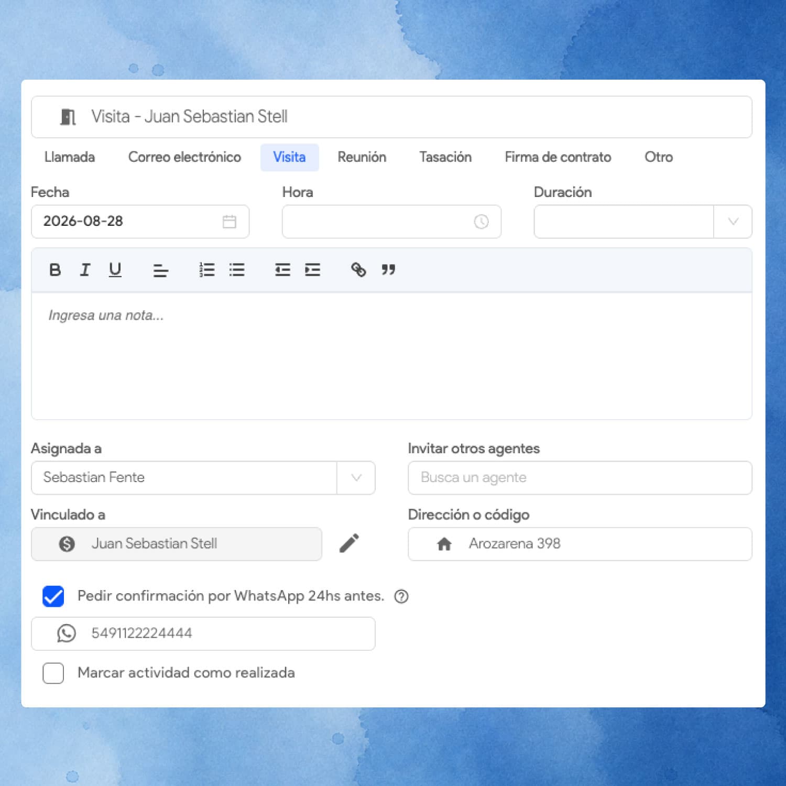Select the Visita tab
The image size is (786, 786).
pos(289,157)
